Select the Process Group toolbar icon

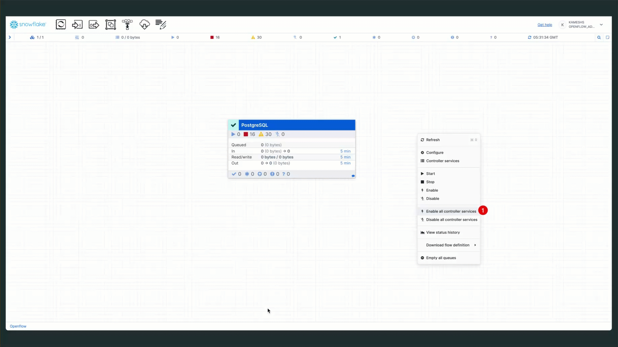(110, 25)
